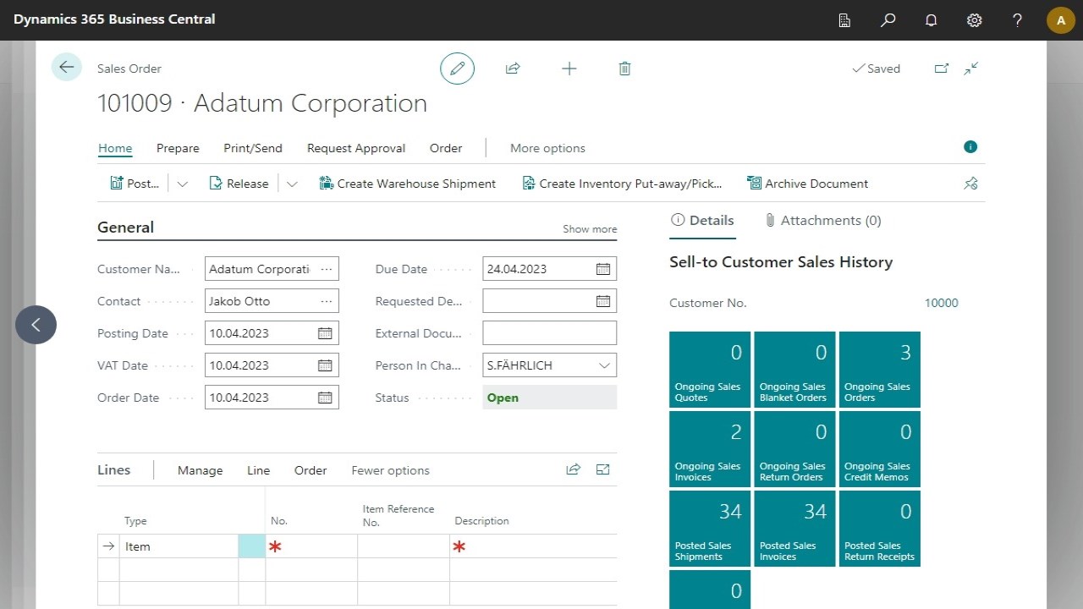Toggle the FactBox info pane icon
The width and height of the screenshot is (1083, 609).
coord(970,147)
